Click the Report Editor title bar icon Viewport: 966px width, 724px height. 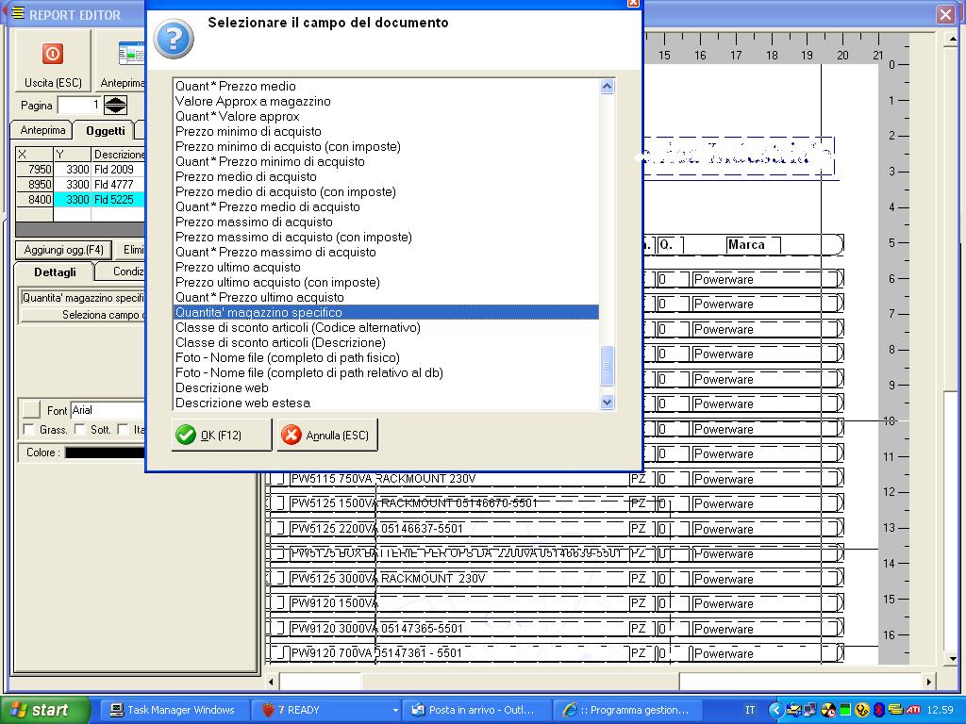pos(17,13)
